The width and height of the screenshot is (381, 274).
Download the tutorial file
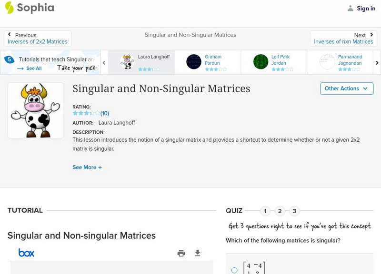[198, 253]
